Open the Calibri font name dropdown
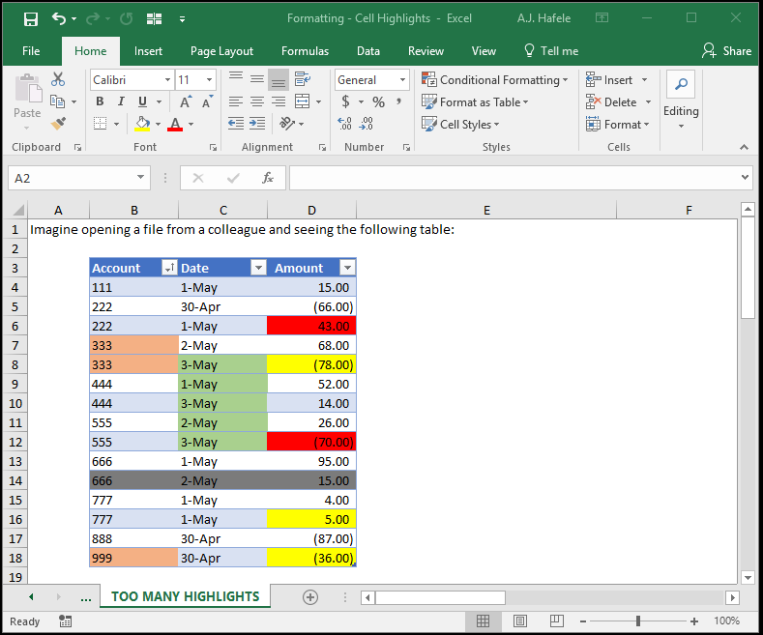763x635 pixels. (167, 80)
